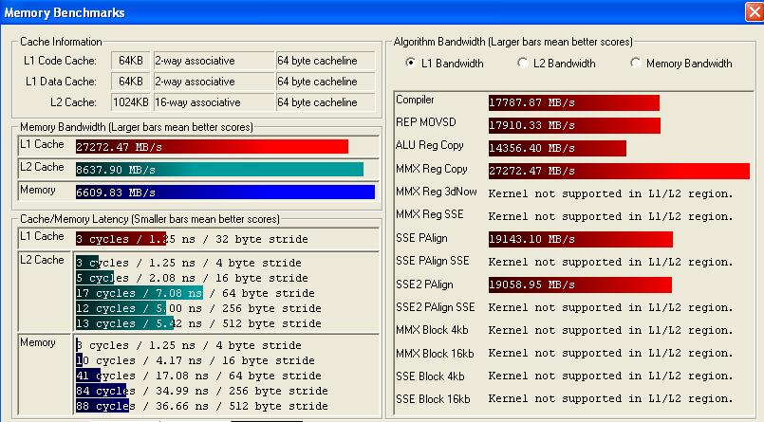Click the Compiler bar 17787.87 MB/s
This screenshot has width=764, height=422.
coord(574,102)
